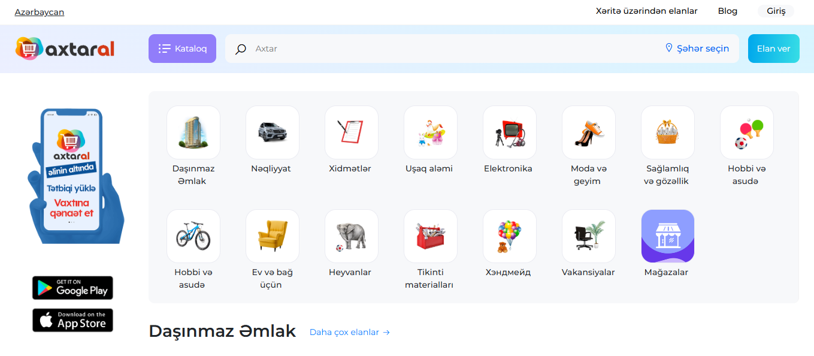Open the Tikinti materialları toolbox icon
Image resolution: width=814 pixels, height=356 pixels.
click(x=430, y=236)
